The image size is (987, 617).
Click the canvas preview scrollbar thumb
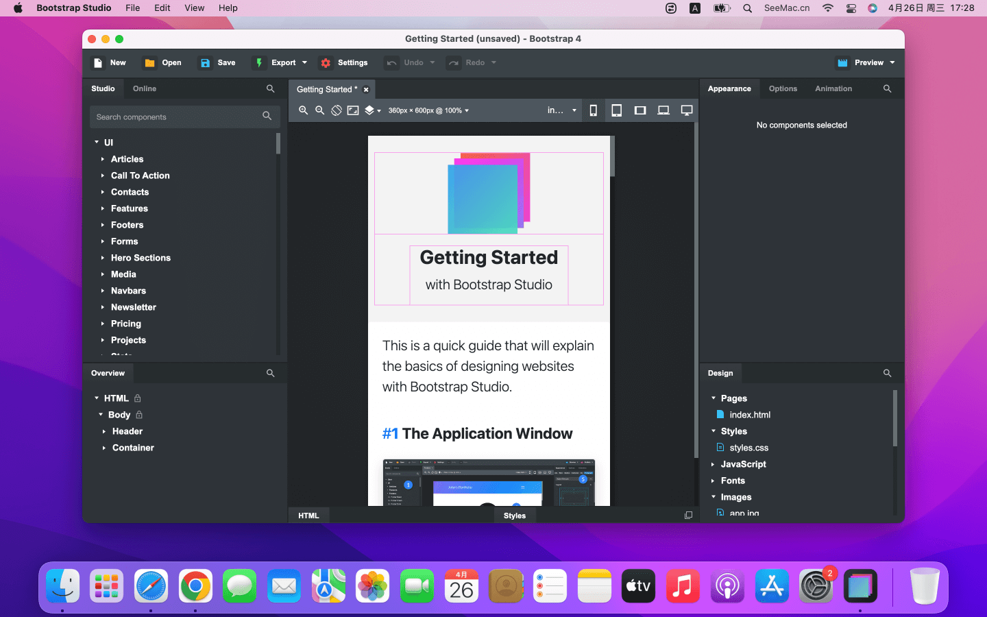[x=612, y=156]
